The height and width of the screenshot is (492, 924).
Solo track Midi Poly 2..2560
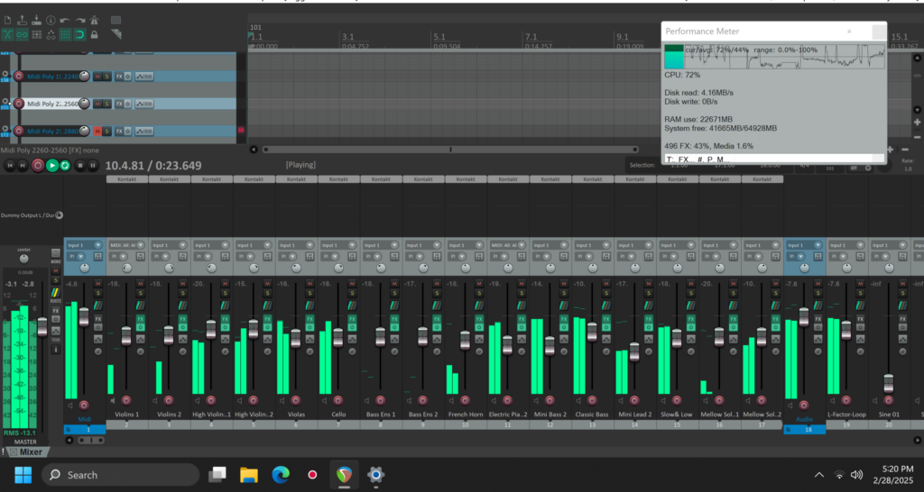coord(106,104)
